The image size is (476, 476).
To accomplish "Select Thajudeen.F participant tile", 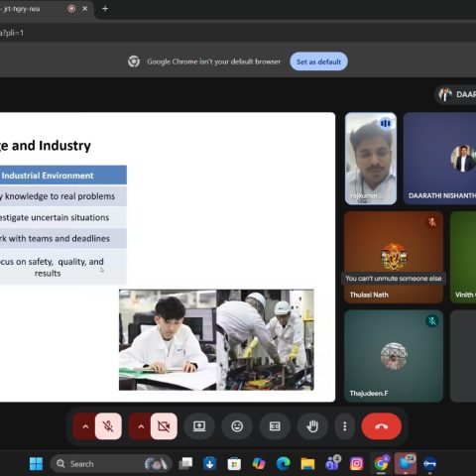I will [x=394, y=356].
